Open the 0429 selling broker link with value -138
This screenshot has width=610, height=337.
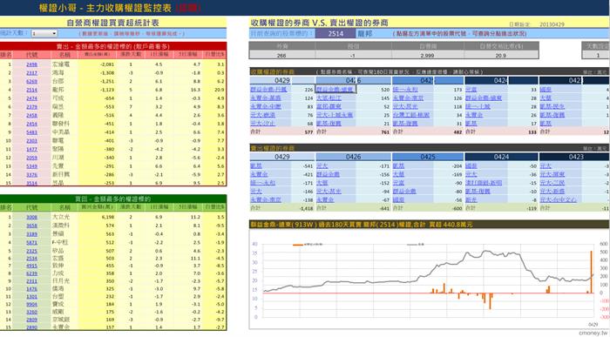(x=266, y=199)
